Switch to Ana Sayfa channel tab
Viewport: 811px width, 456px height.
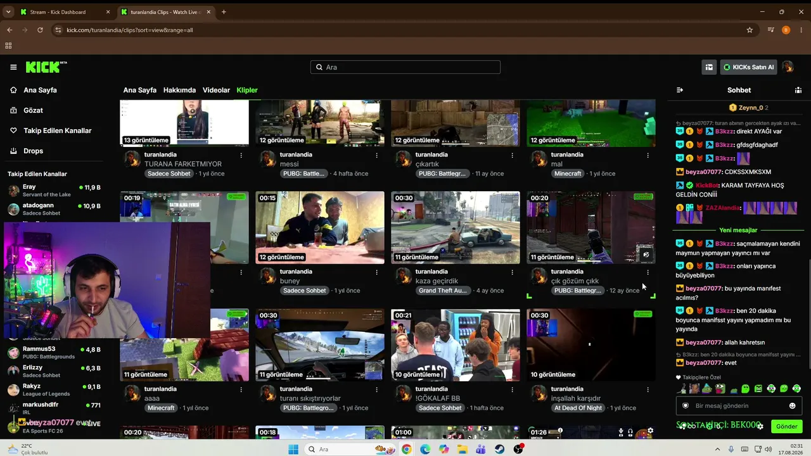[140, 90]
